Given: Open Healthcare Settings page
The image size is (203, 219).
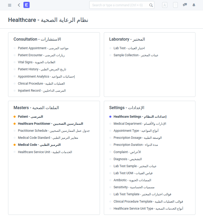Looking at the screenshot, I should [140, 117].
